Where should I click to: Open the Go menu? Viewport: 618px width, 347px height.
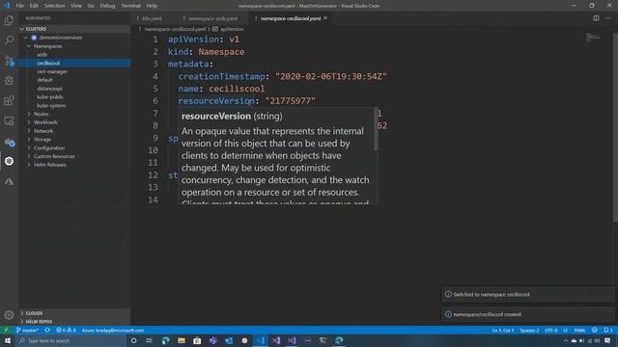coord(91,6)
